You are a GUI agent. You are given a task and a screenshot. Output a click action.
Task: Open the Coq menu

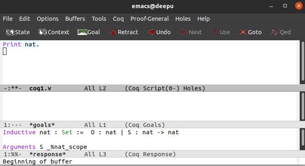pyautogui.click(x=118, y=19)
